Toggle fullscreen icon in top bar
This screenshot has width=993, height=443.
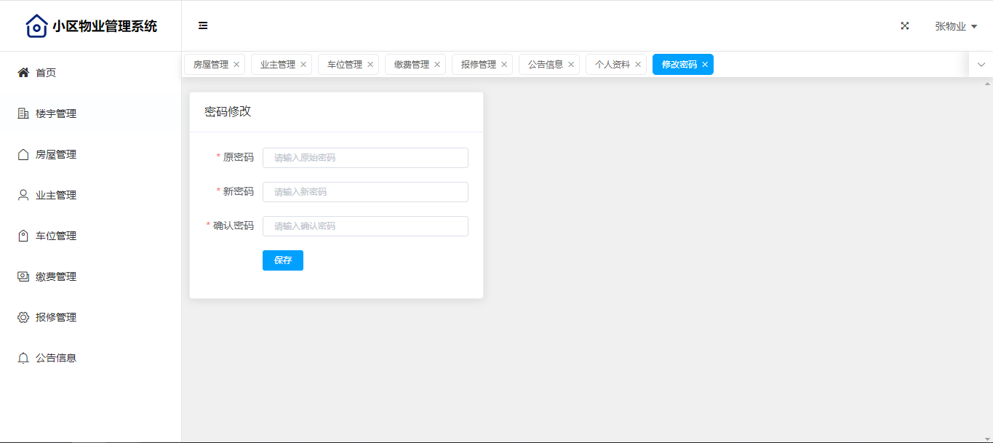click(905, 25)
